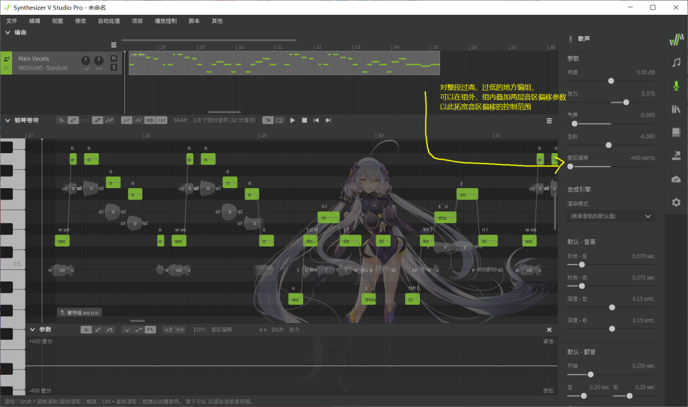Select pointer tool in parameters panel
This screenshot has height=407, width=688.
click(86, 330)
